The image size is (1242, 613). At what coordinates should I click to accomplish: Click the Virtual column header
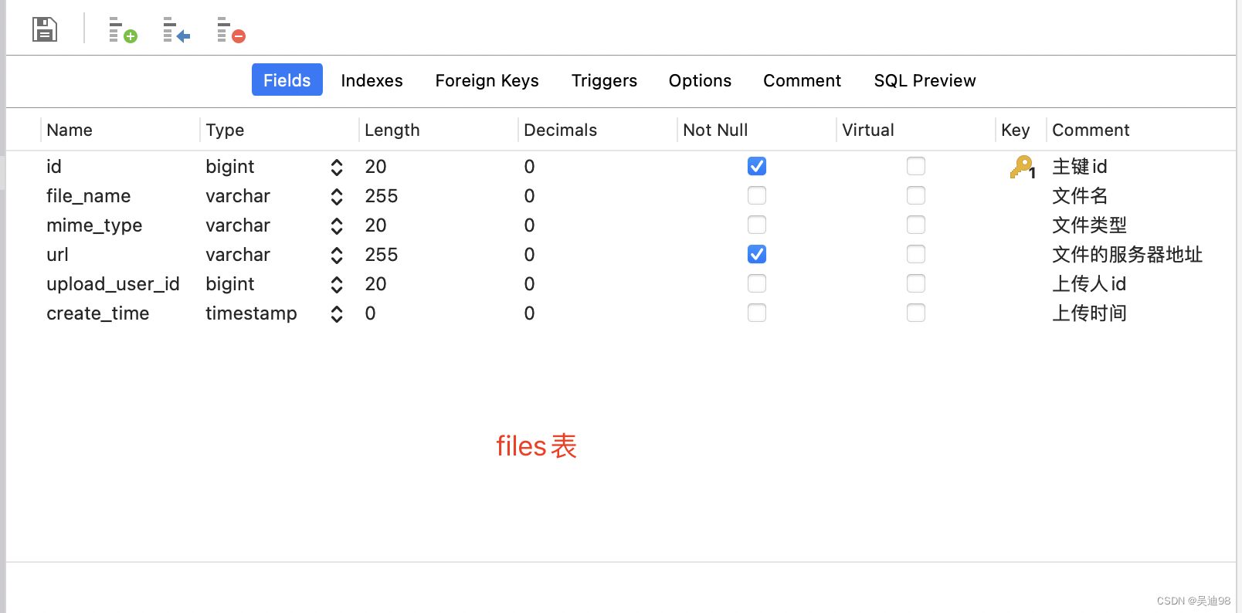tap(868, 130)
